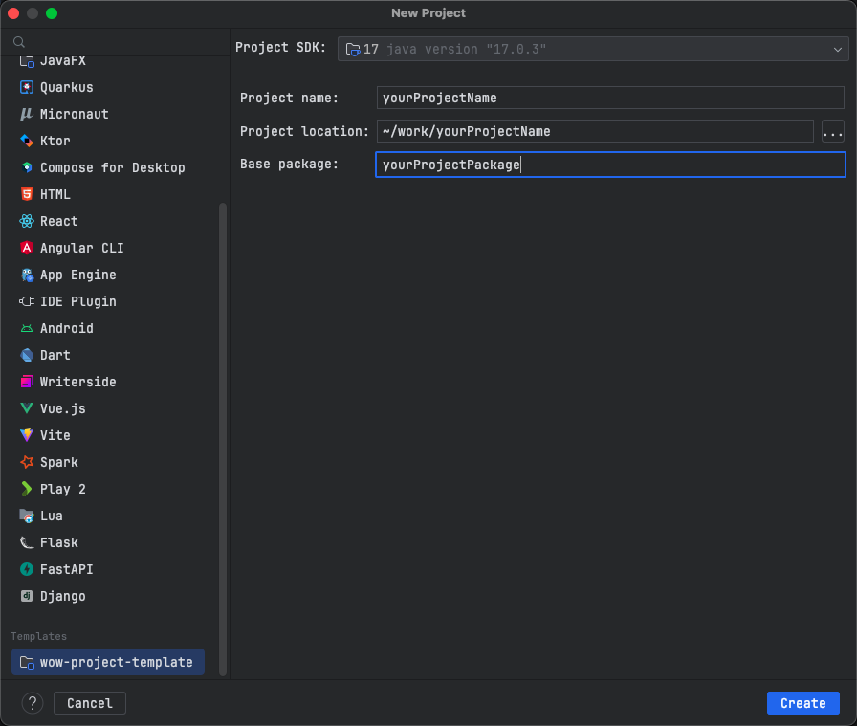
Task: Click the Android robot icon
Action: click(x=26, y=328)
